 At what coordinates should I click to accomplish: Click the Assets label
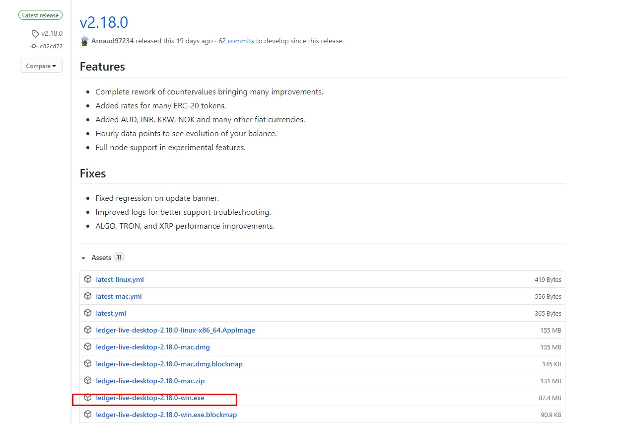pos(101,257)
